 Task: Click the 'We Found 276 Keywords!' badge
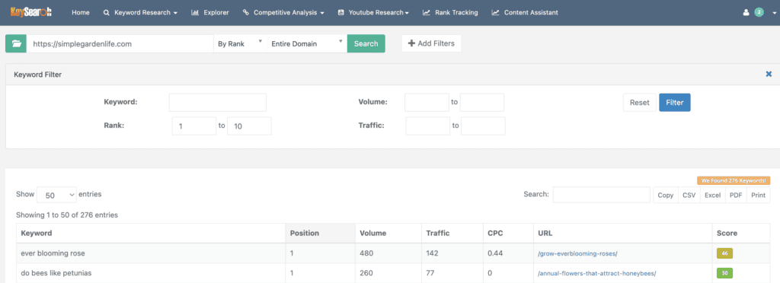734,181
